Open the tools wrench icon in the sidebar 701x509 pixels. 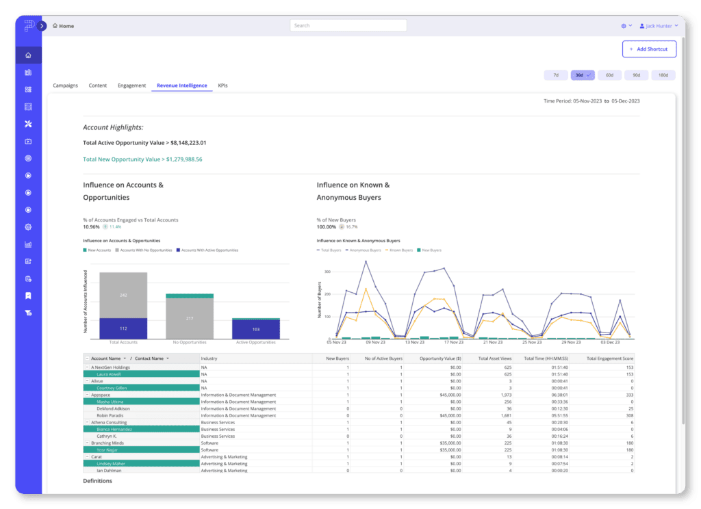pos(28,124)
